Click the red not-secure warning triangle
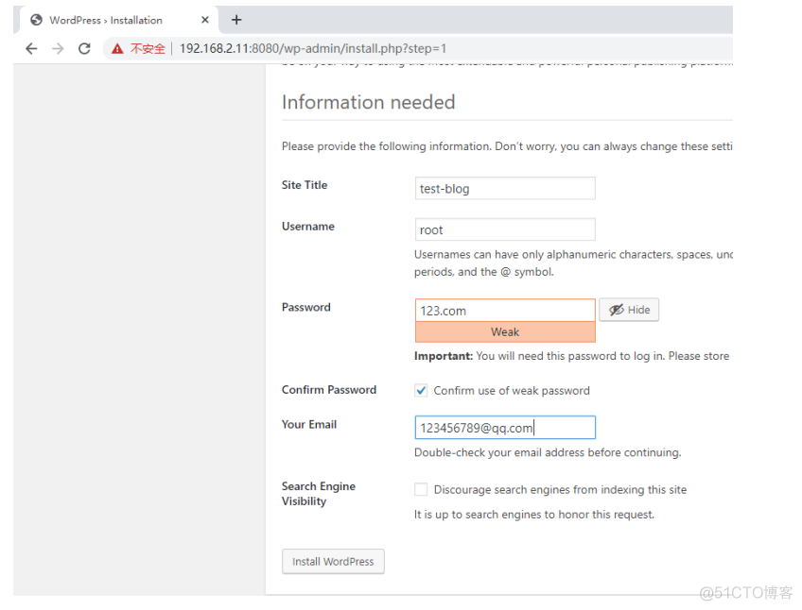The height and width of the screenshot is (610, 802). [117, 48]
